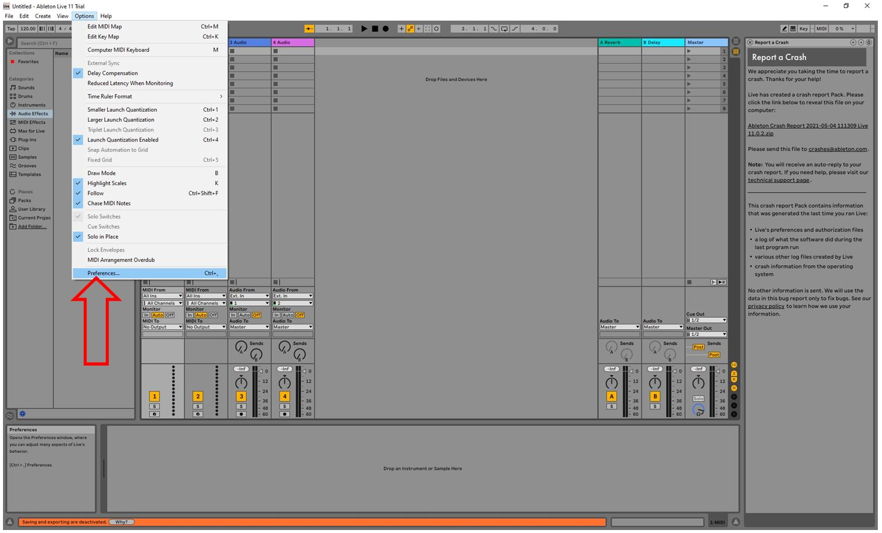This screenshot has height=533, width=882.
Task: Open Max for Live category
Action: (31, 131)
